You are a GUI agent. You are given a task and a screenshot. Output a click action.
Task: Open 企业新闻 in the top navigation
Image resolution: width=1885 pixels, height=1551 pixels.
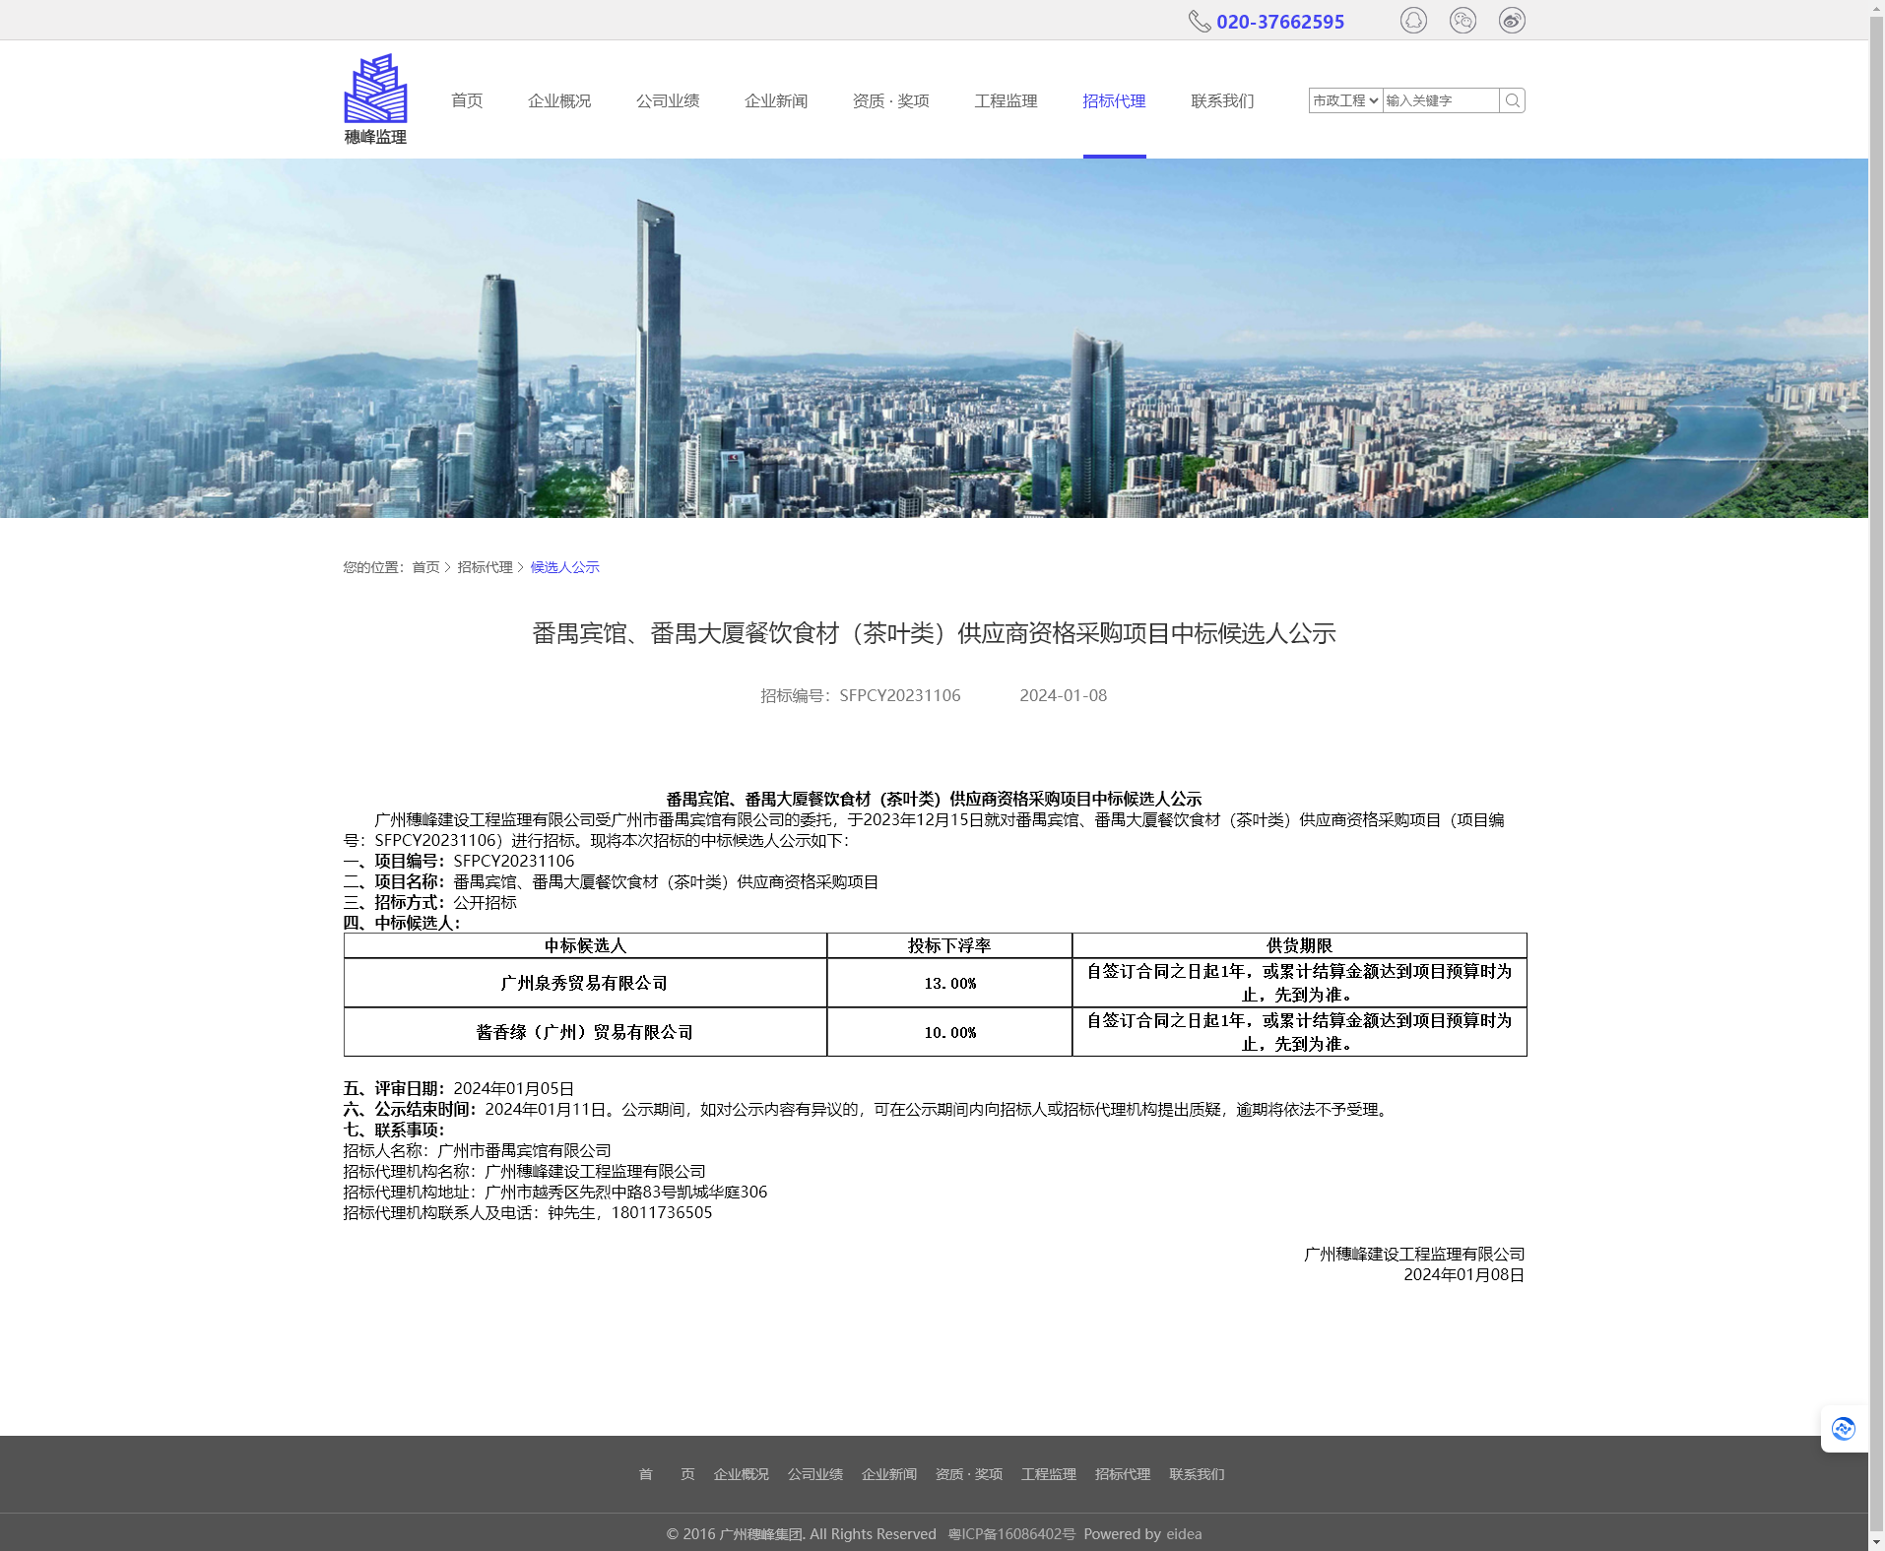(x=776, y=100)
